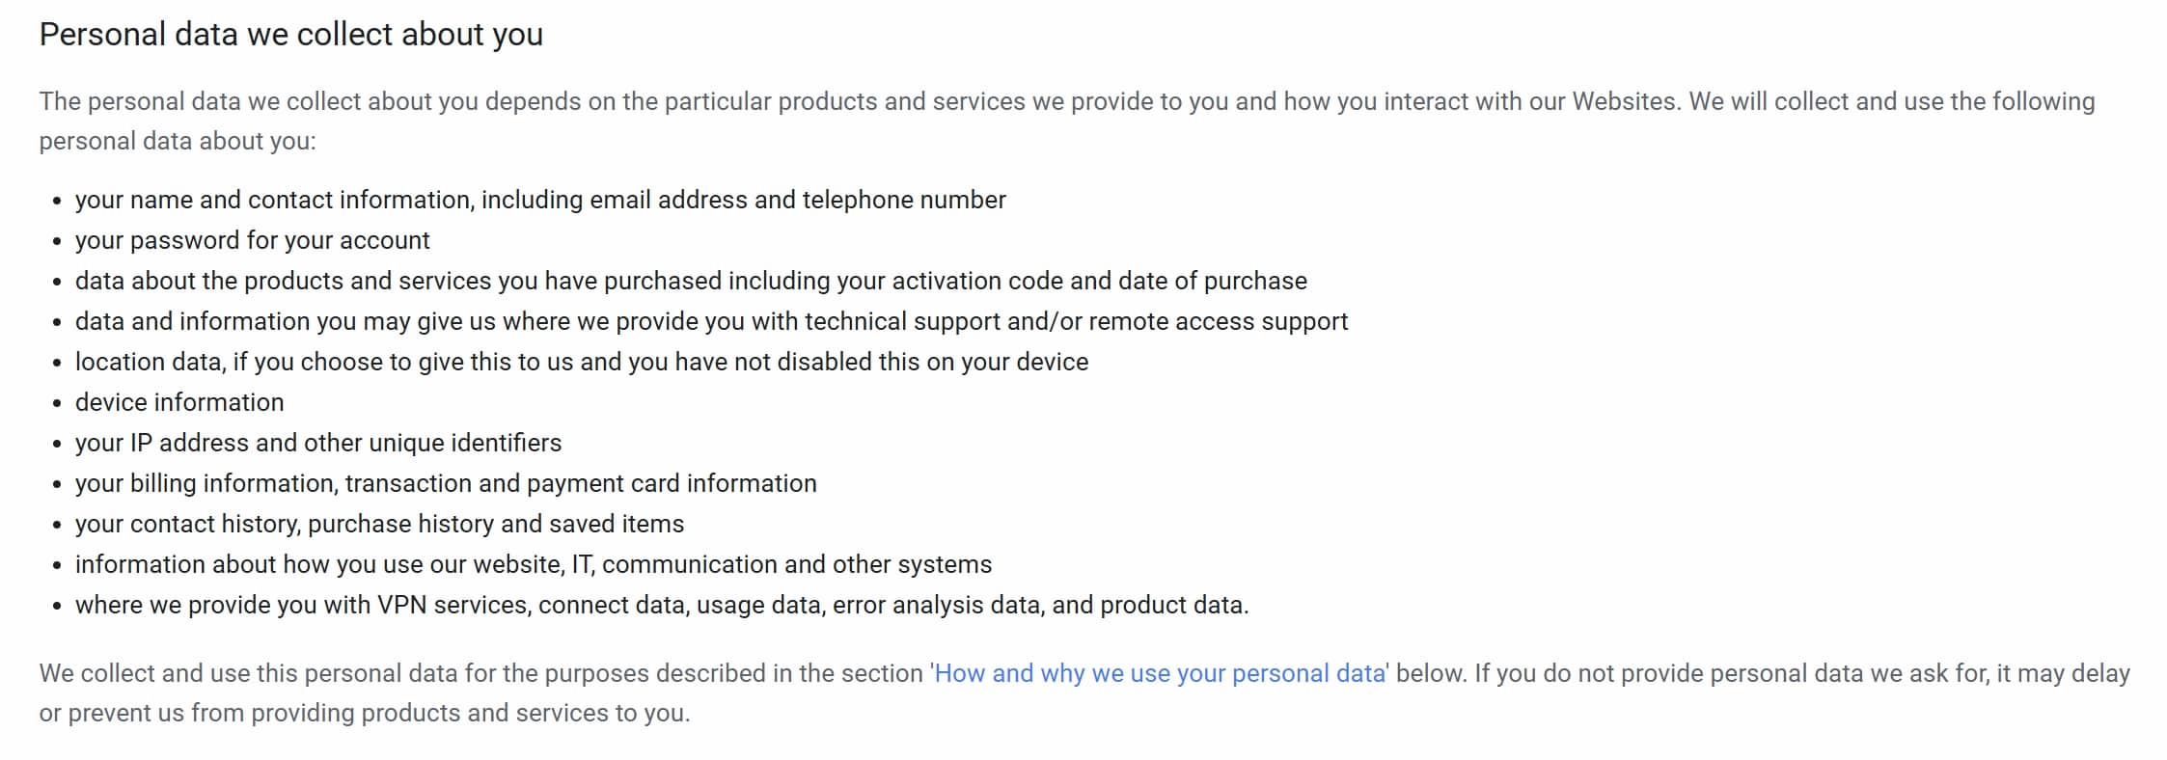The width and height of the screenshot is (2167, 760).
Task: Click the 'device information' bullet
Action: click(x=179, y=402)
